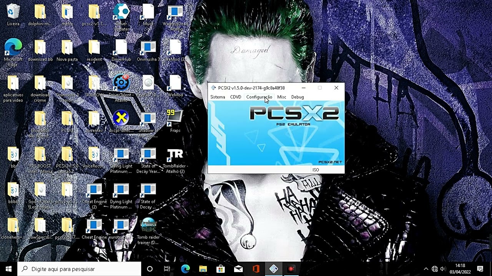
Task: Select the dolphin-m... folder on desktop
Action: (40, 15)
